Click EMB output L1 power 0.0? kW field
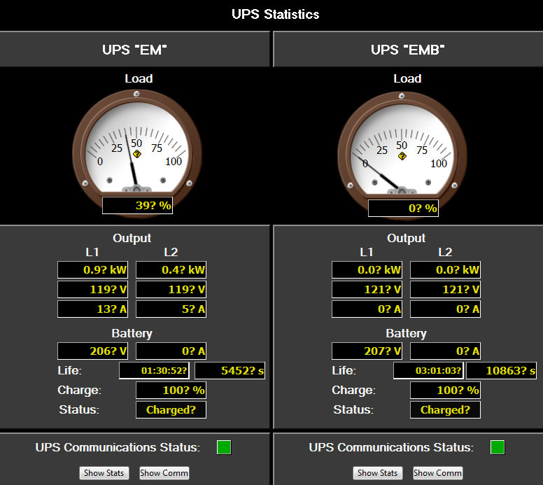This screenshot has width=543, height=485. pos(367,270)
